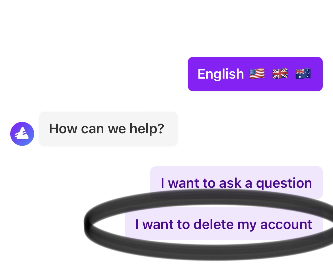Click the word "question" in the first reply option

tap(284, 183)
